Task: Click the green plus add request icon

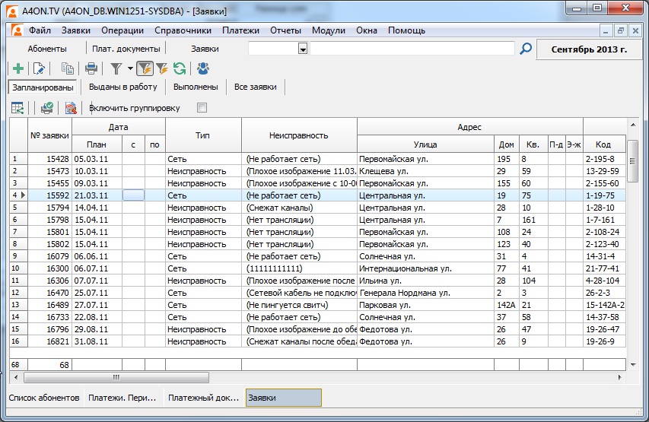Action: coord(19,68)
